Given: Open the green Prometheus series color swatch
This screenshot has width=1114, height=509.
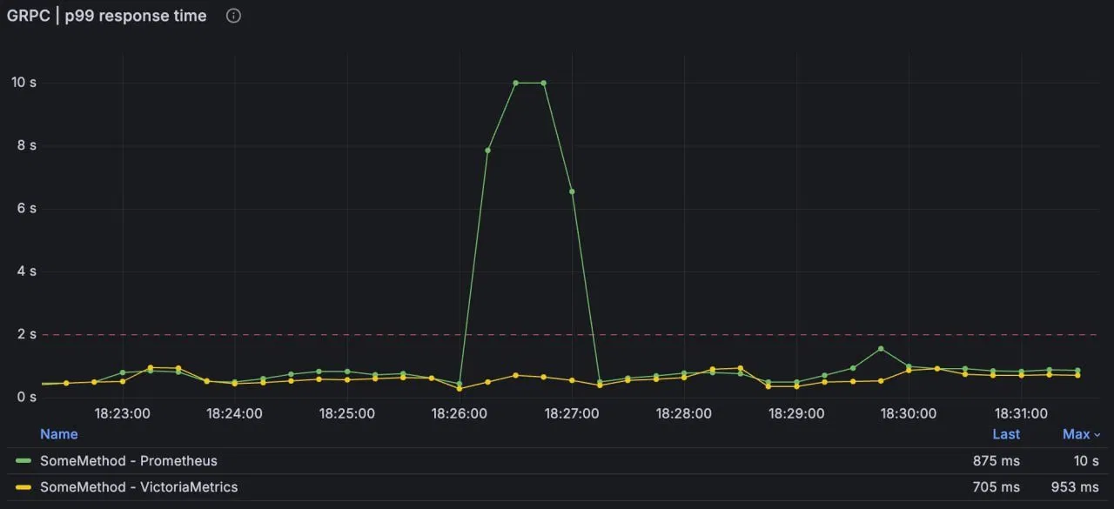Looking at the screenshot, I should coord(23,461).
